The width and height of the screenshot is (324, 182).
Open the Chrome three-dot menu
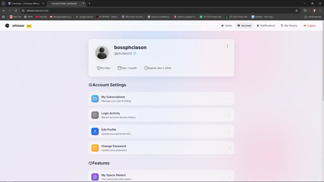pyautogui.click(x=320, y=11)
